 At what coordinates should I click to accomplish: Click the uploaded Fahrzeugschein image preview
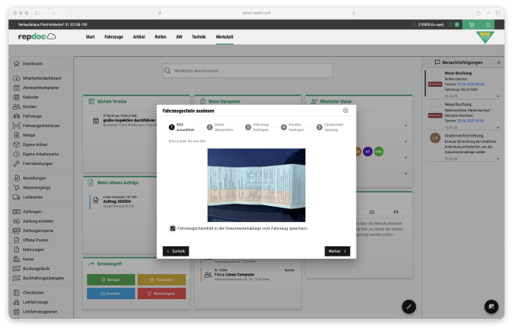256,185
